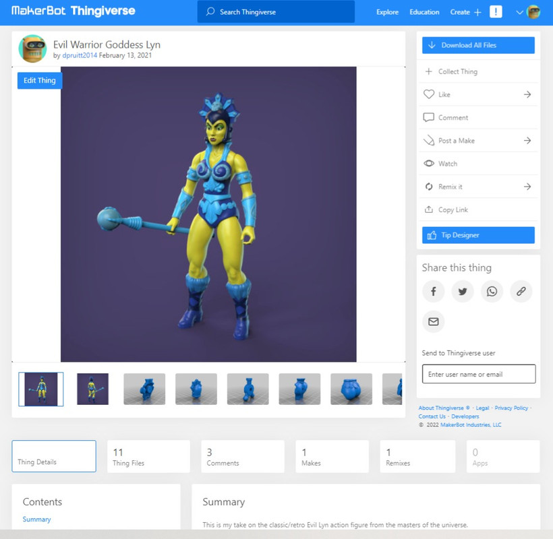Share on Twitter

[463, 291]
